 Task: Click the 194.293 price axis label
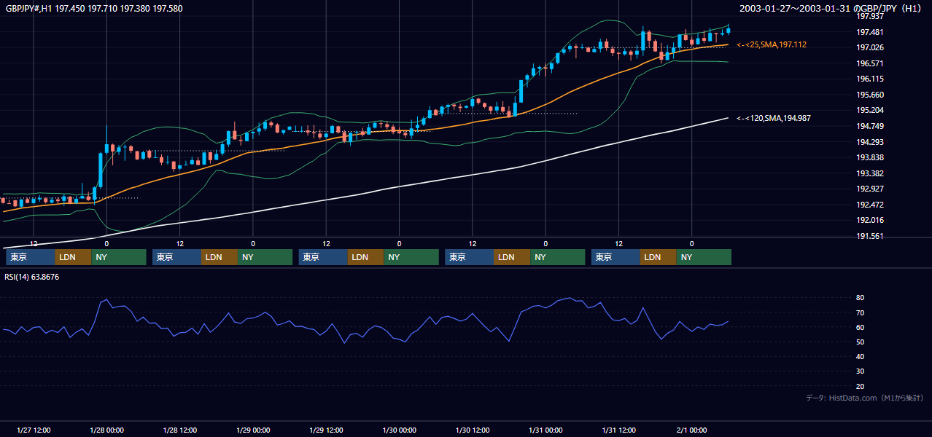[870, 142]
